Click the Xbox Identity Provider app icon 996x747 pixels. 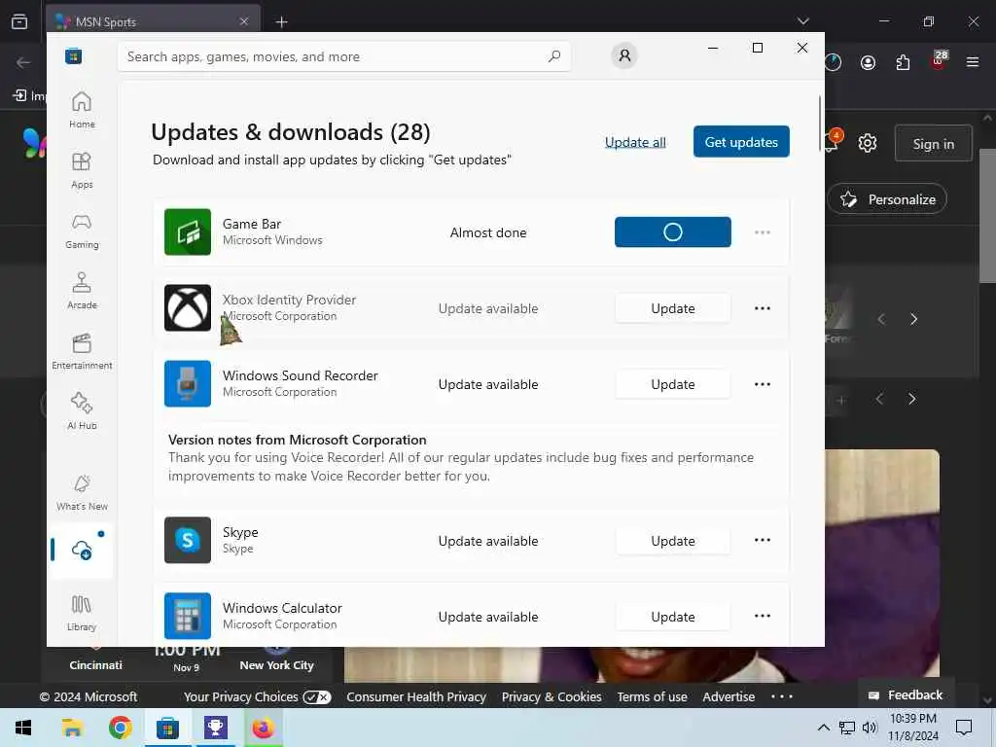tap(188, 308)
